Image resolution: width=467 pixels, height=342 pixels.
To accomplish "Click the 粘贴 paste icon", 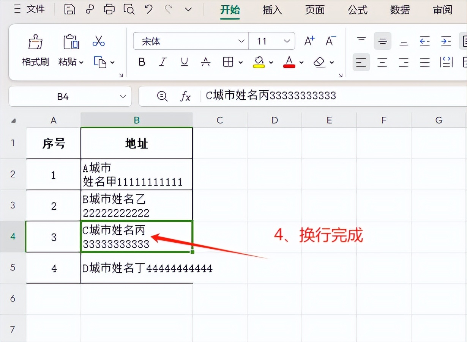I will pyautogui.click(x=71, y=42).
